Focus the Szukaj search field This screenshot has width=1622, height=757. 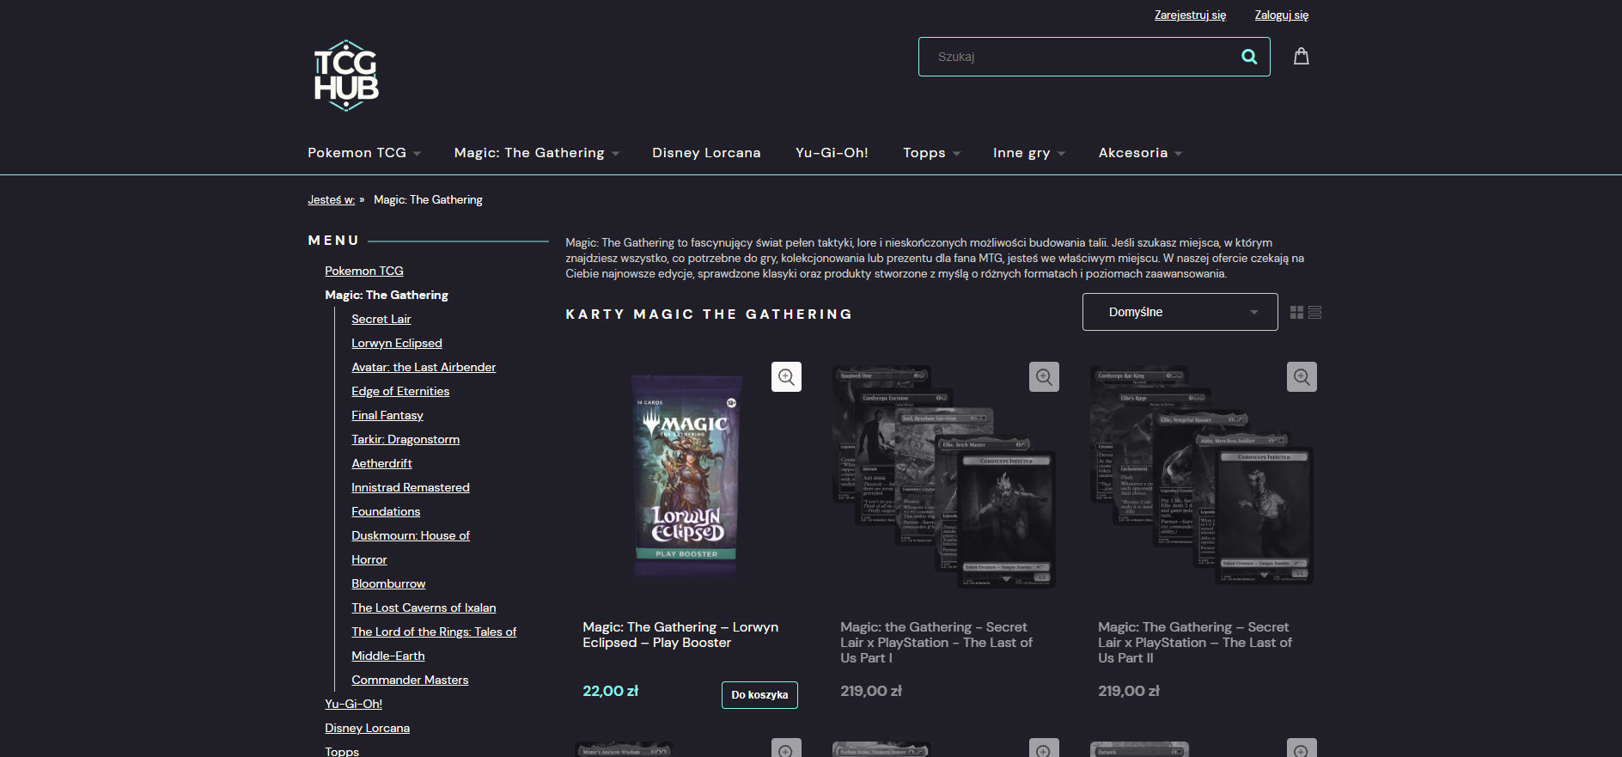tap(1078, 57)
